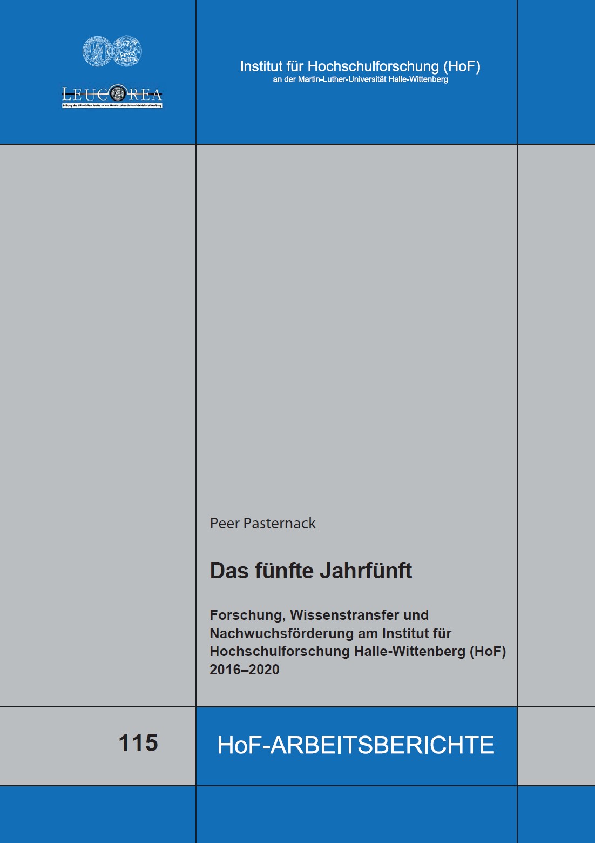Click the small caption under Leucorea logo
The image size is (595, 843).
pyautogui.click(x=112, y=106)
